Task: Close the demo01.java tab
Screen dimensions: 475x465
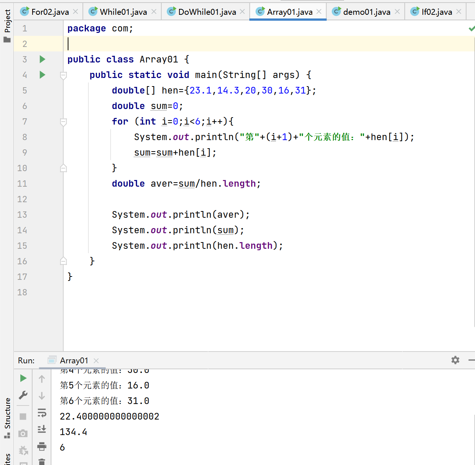Action: (x=397, y=12)
